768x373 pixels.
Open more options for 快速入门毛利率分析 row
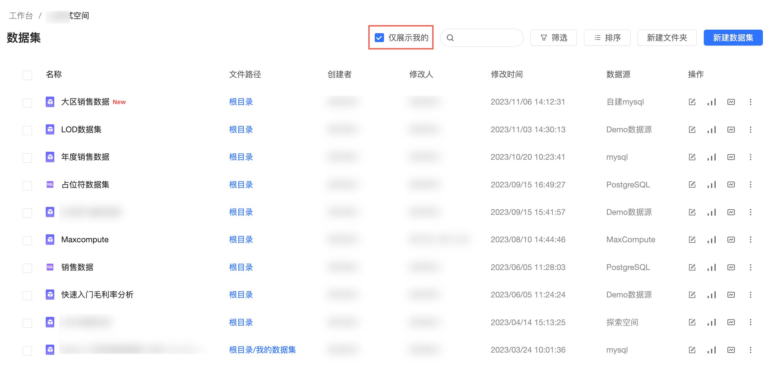pos(750,295)
